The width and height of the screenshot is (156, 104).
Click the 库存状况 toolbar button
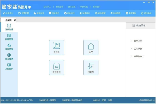tap(39, 13)
